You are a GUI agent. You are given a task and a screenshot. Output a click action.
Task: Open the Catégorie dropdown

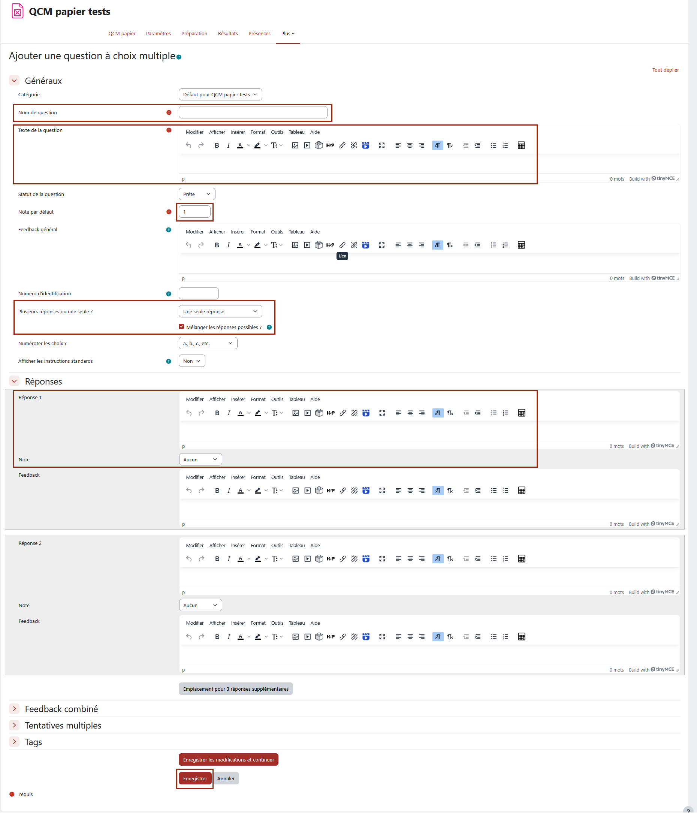[220, 95]
